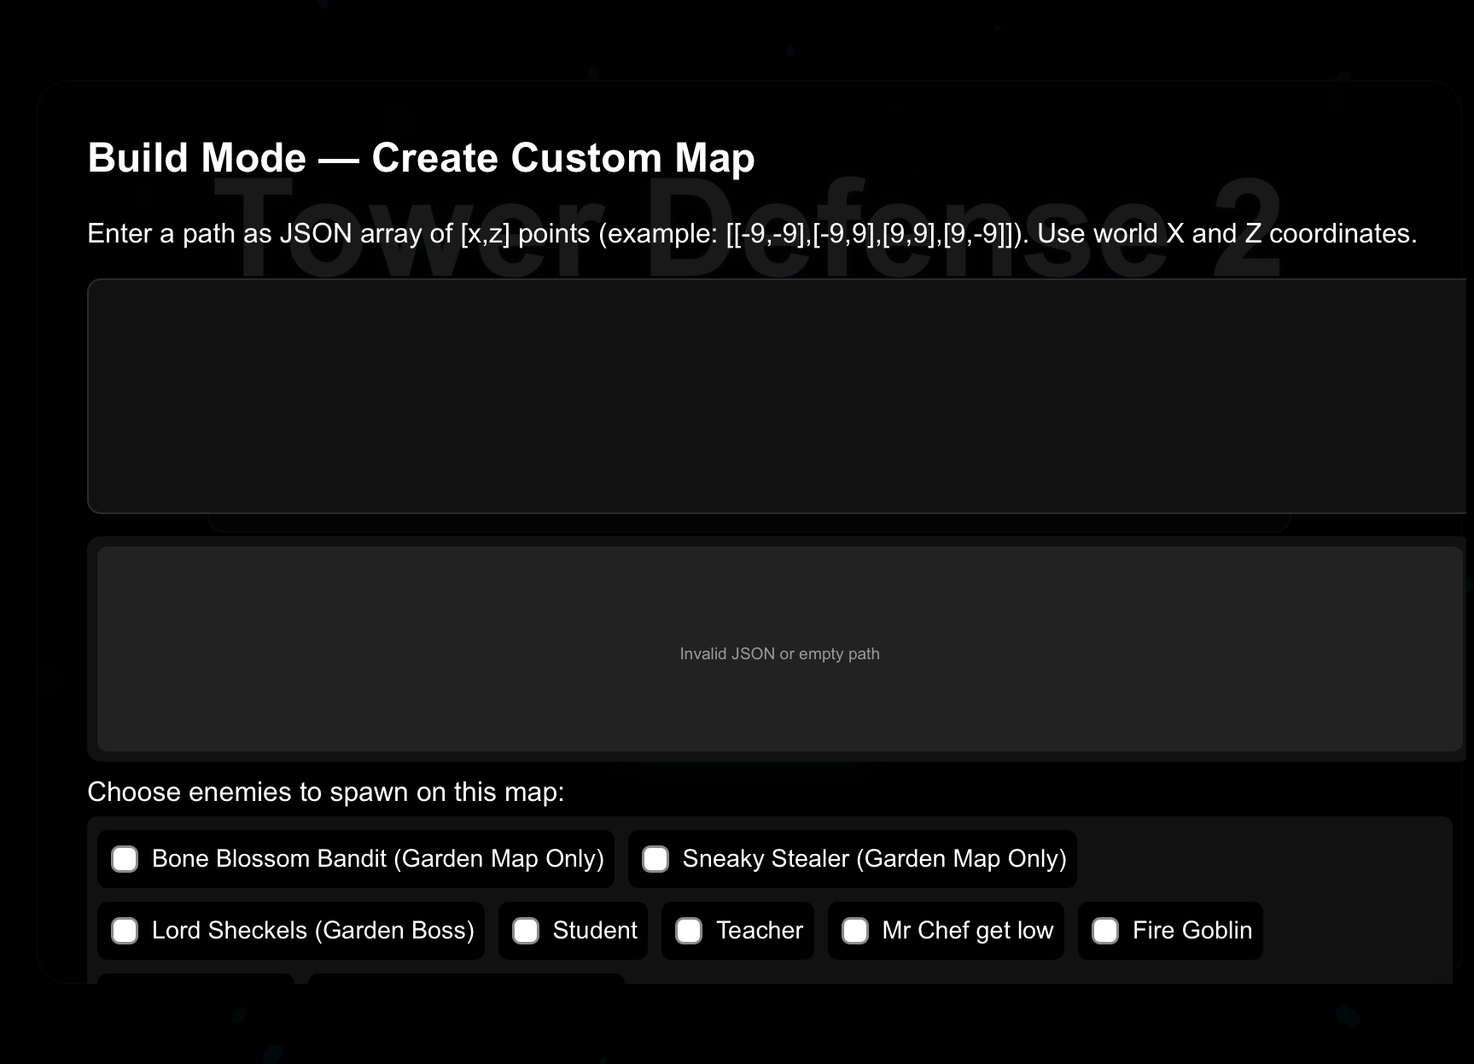Screen dimensions: 1474x1064
Task: Click the 'Build Mode — Create Custom Map' heading
Action: tap(421, 158)
